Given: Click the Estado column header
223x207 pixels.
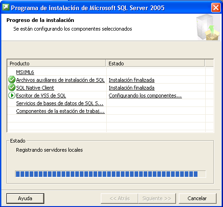Looking at the screenshot, I should 155,64.
